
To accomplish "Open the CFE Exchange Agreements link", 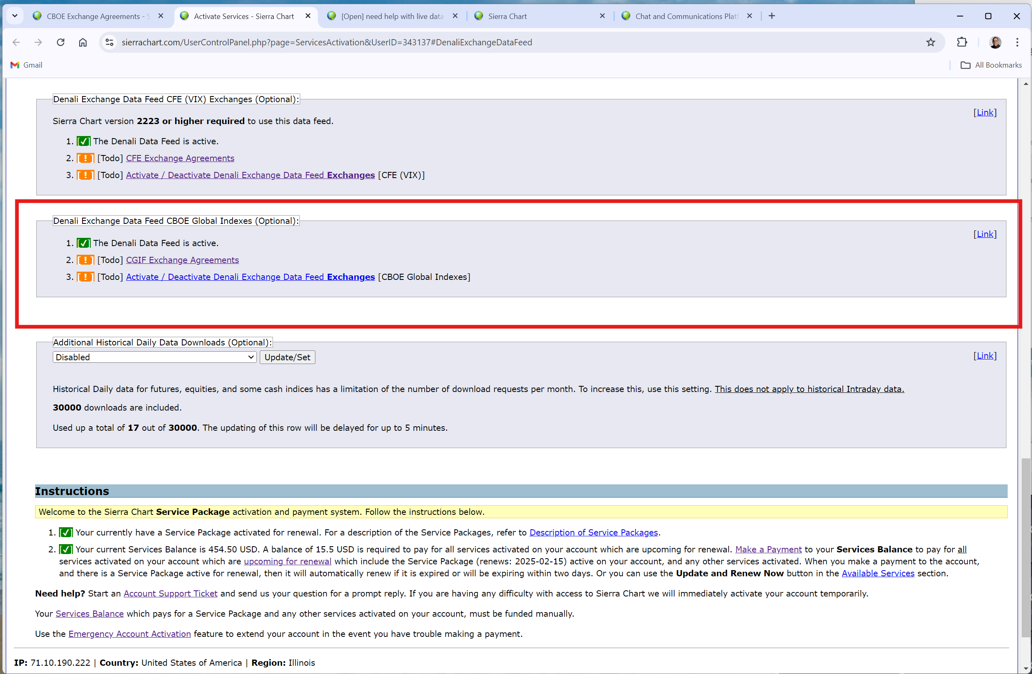I will (x=180, y=158).
